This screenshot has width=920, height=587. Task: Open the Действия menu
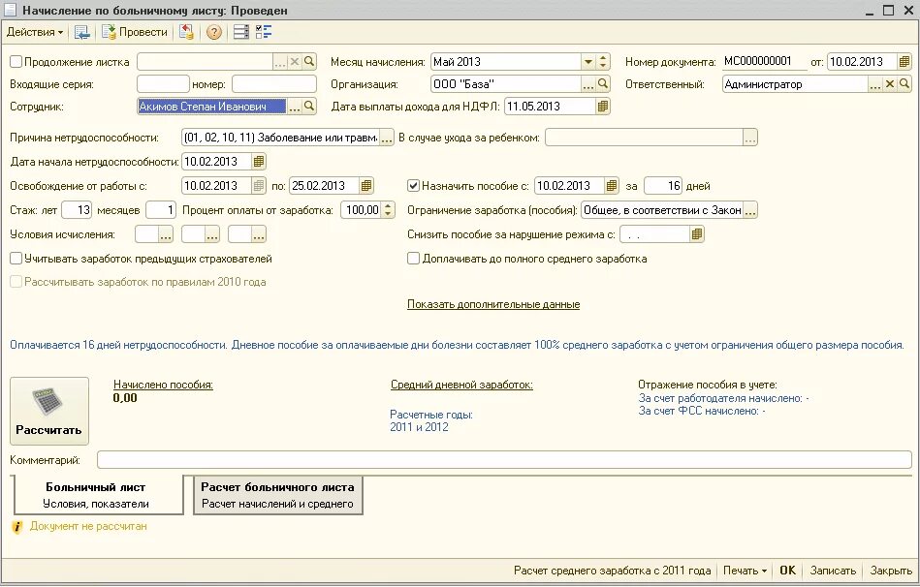tap(34, 31)
